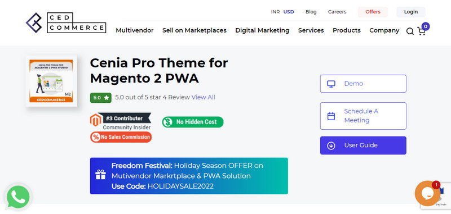Image resolution: width=451 pixels, height=214 pixels.
Task: Switch currency to USD
Action: 289,12
